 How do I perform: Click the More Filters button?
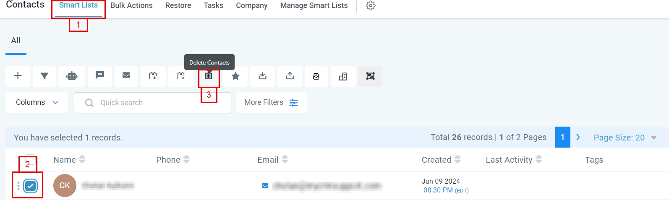coord(271,103)
